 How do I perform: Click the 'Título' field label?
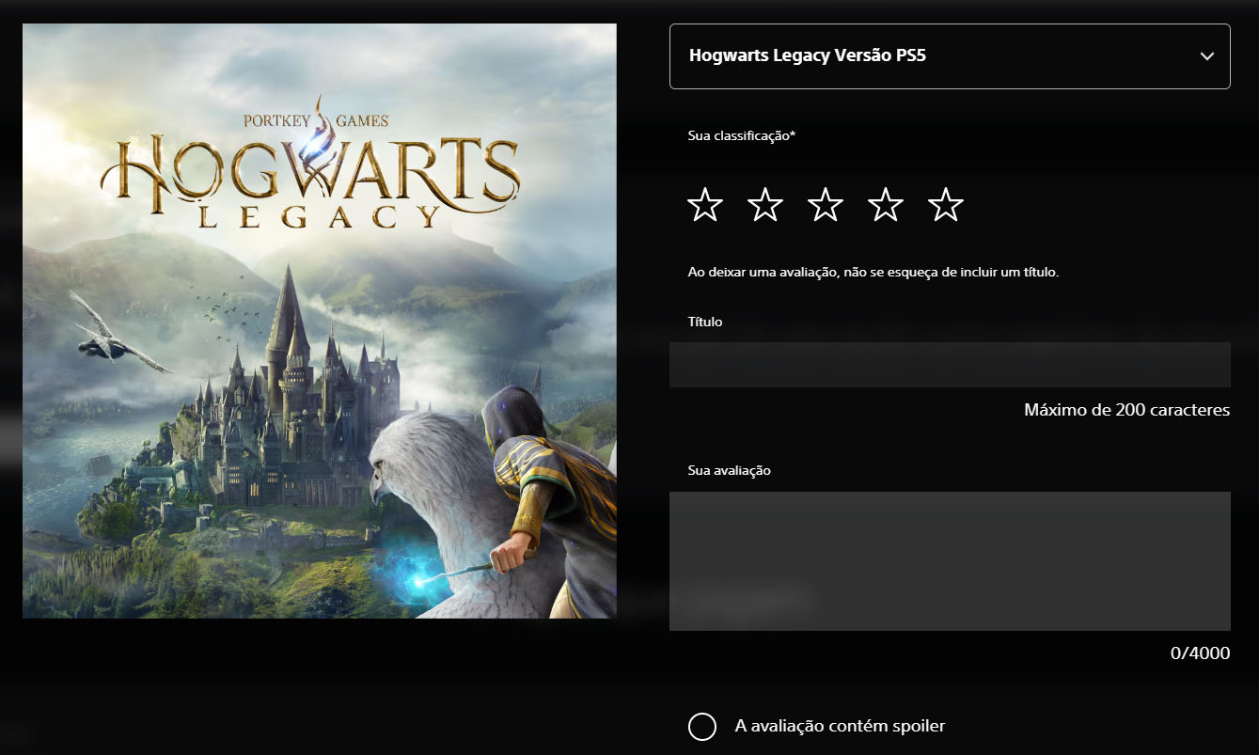[x=705, y=322]
